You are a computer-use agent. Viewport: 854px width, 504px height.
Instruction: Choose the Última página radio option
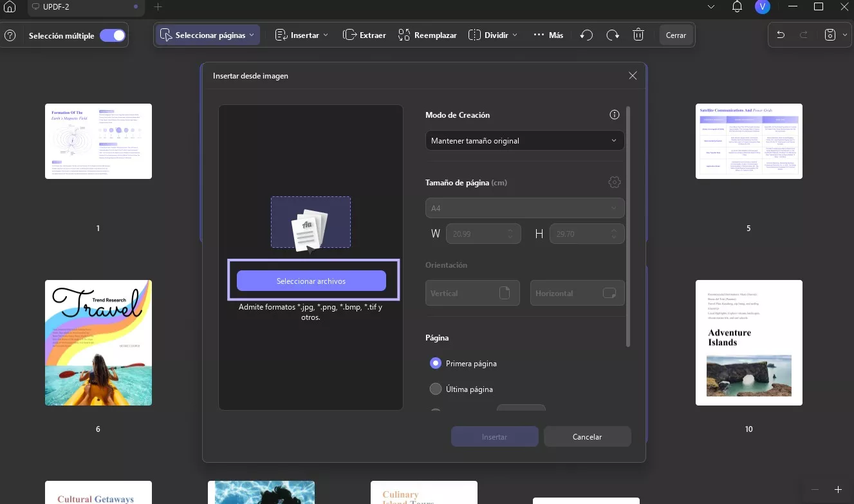436,389
